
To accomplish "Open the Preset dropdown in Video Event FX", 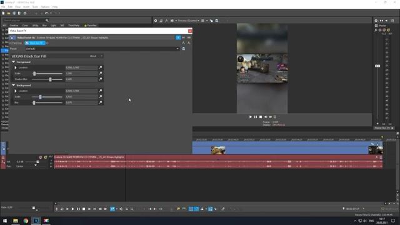I will (x=177, y=49).
